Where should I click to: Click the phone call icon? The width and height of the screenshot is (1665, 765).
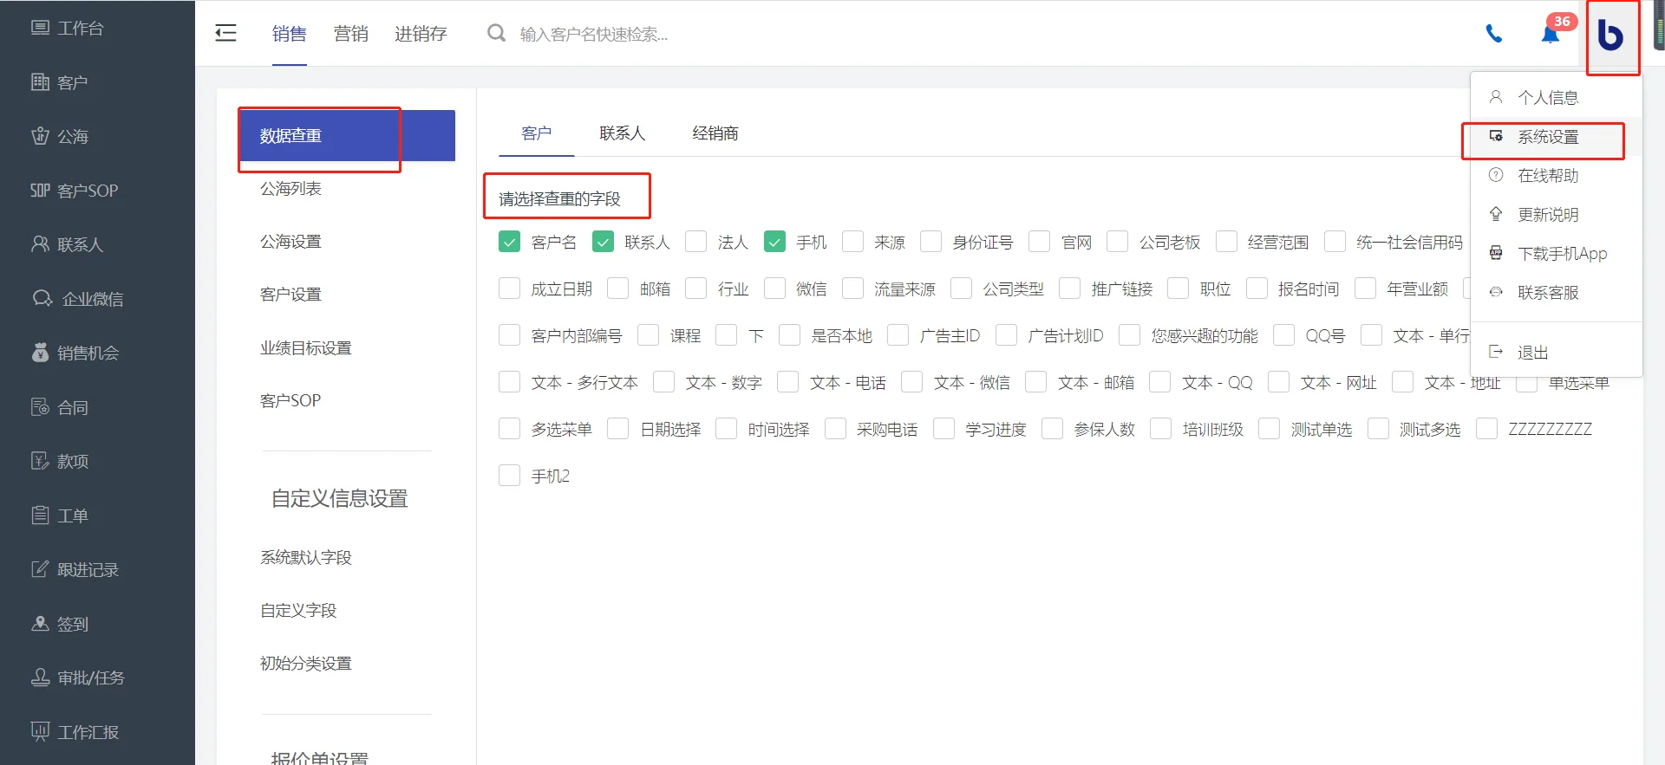pyautogui.click(x=1493, y=34)
